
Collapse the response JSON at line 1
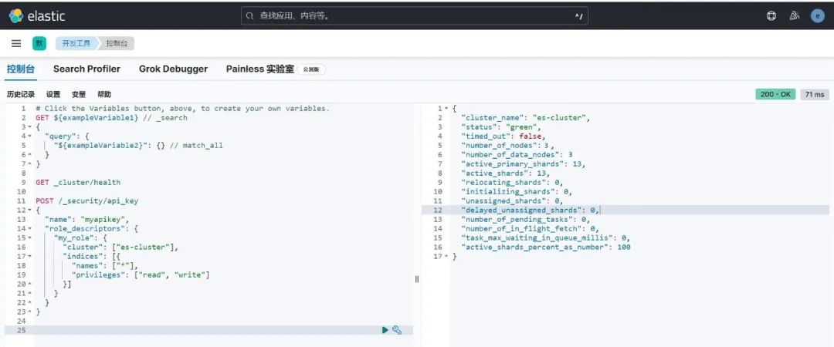(x=447, y=109)
